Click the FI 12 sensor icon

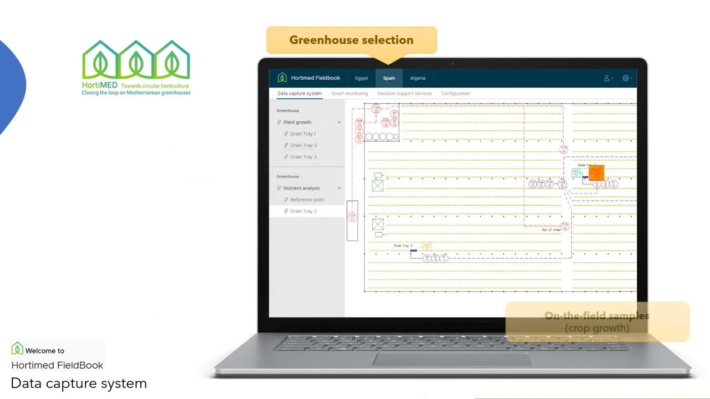pos(613,184)
